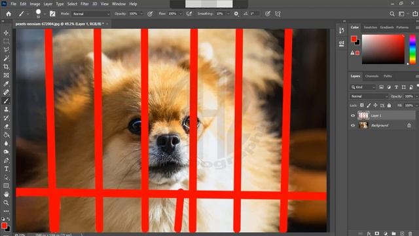Open smoothing options gear icon

(x=236, y=14)
